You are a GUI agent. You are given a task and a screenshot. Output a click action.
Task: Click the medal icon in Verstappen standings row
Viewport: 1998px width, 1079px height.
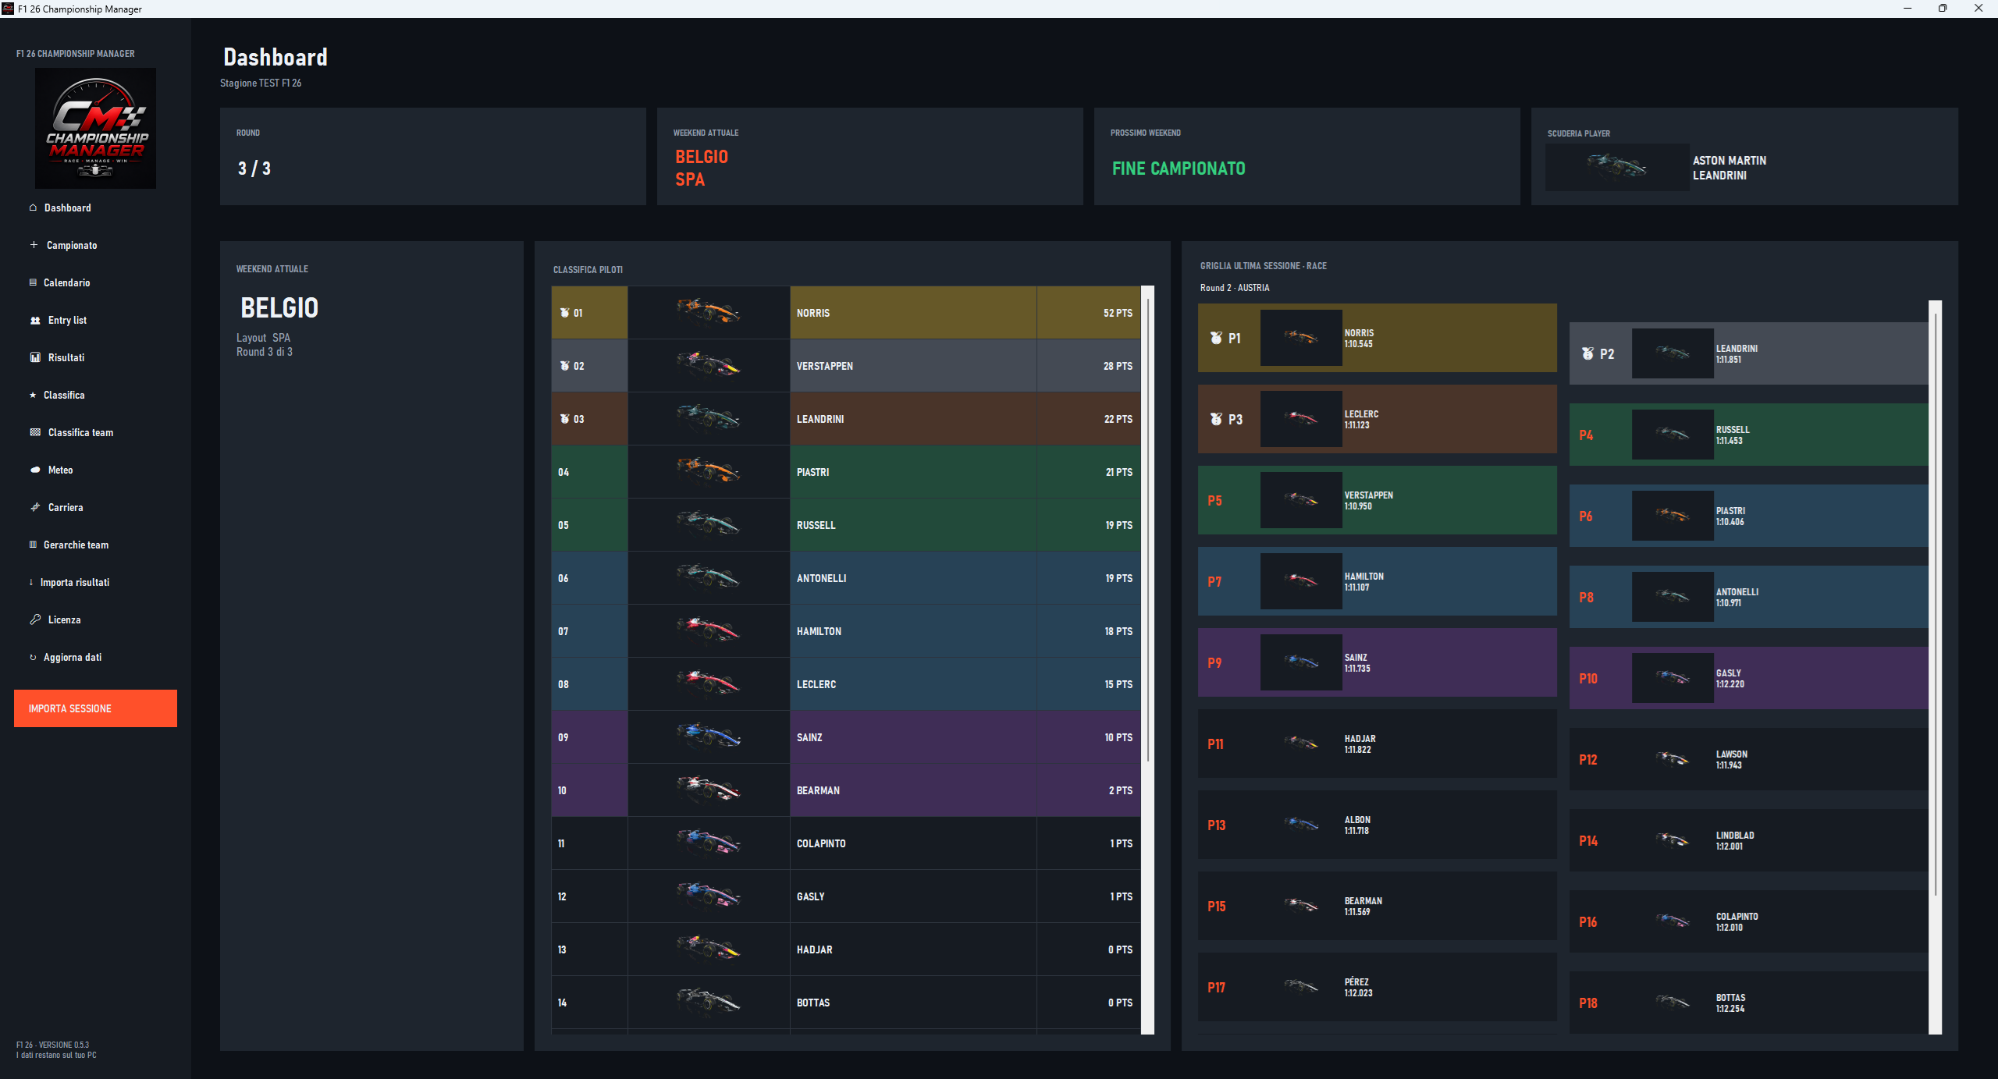564,366
